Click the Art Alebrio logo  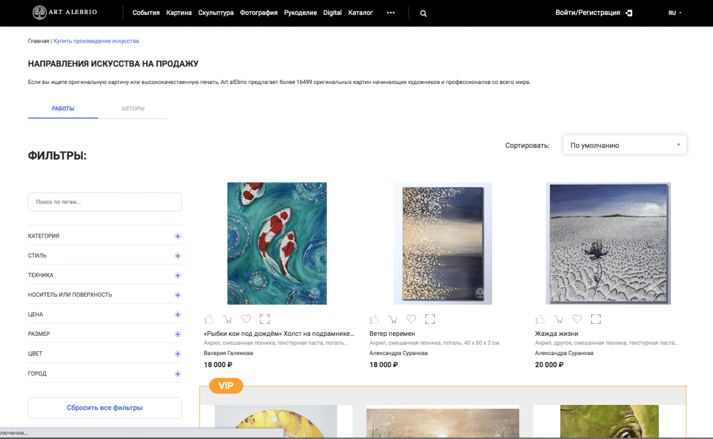pyautogui.click(x=65, y=12)
